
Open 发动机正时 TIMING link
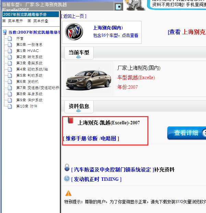(x=96, y=179)
